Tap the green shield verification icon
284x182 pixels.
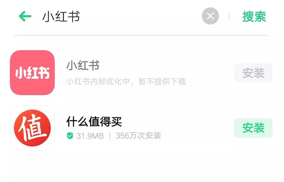click(70, 136)
